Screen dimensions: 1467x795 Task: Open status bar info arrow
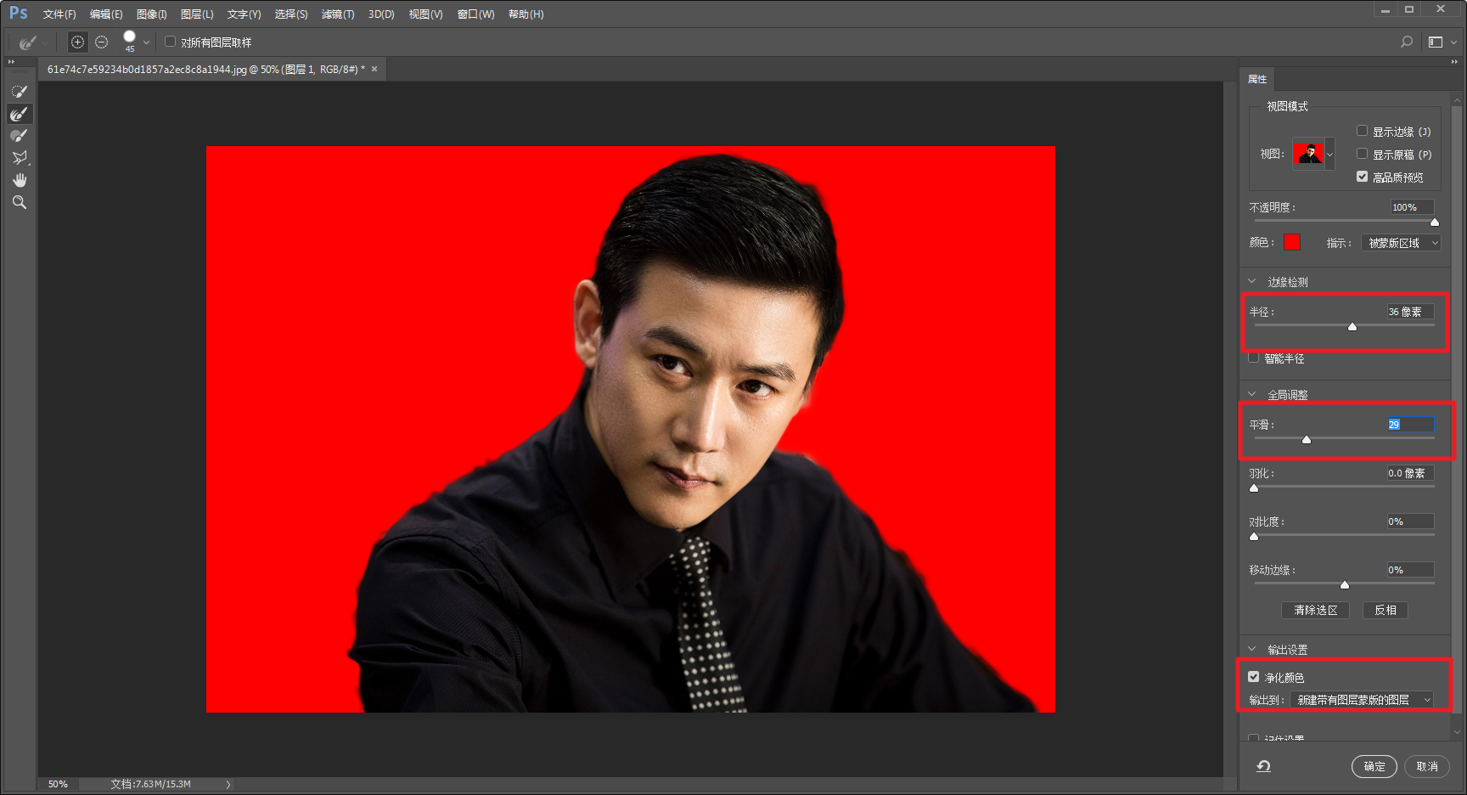pos(228,784)
